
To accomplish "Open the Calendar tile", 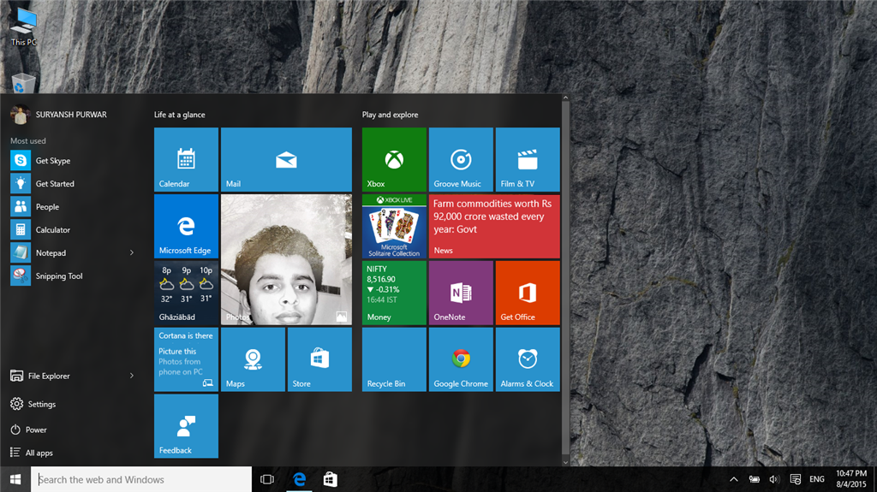I will click(186, 159).
